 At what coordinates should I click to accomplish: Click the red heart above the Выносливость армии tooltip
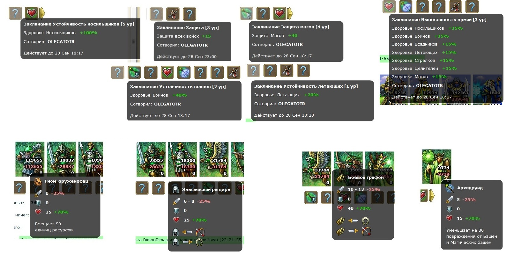[x=389, y=7]
